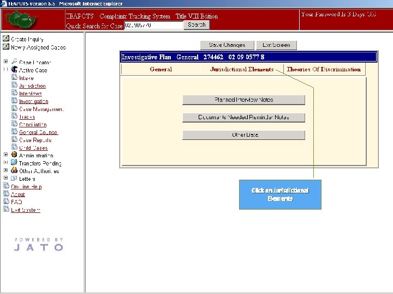
Task: Click the About icon
Action: point(6,193)
